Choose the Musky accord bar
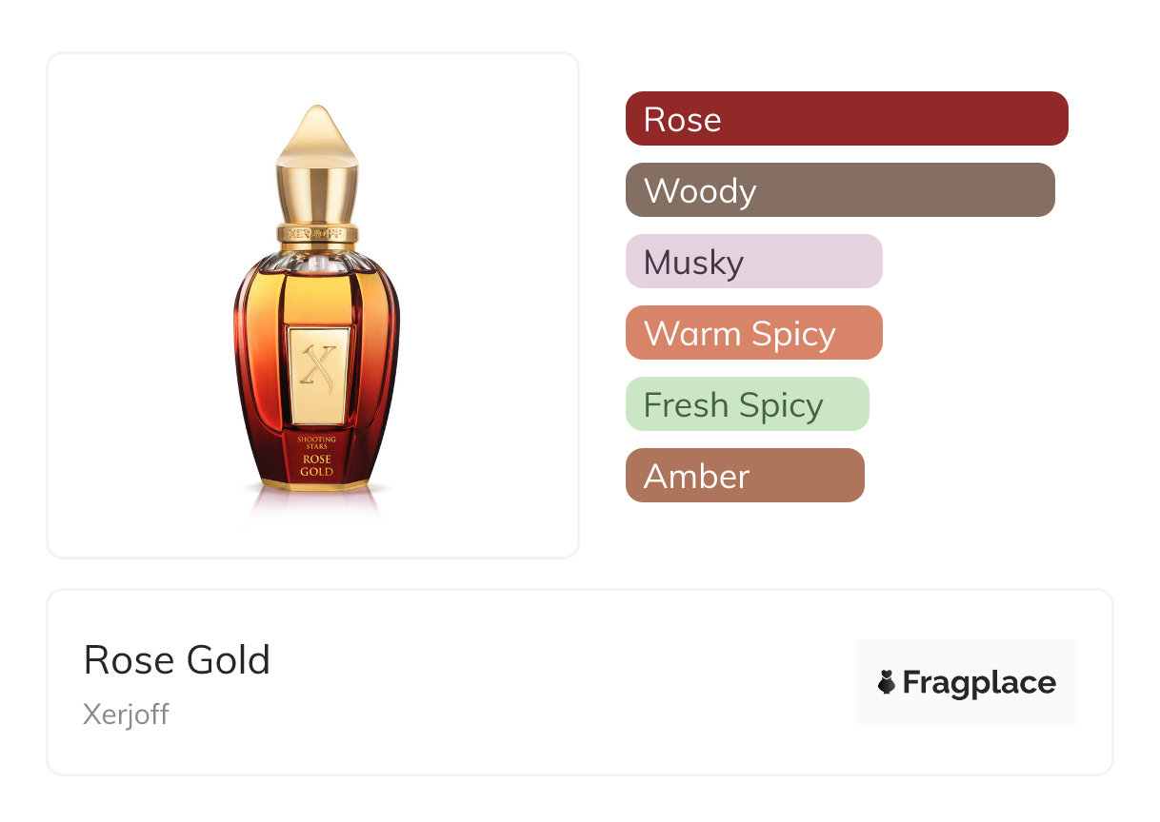This screenshot has height=822, width=1160. [753, 262]
